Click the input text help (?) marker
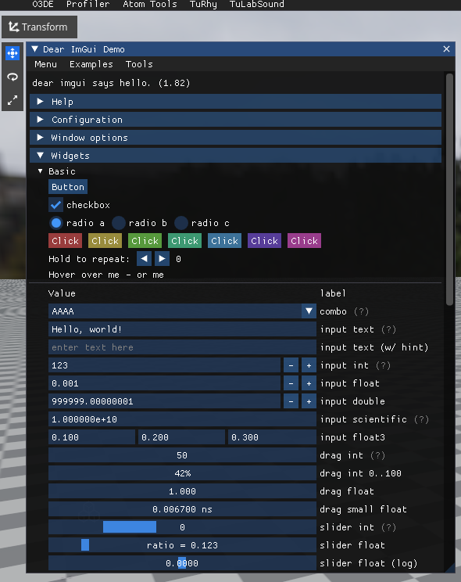This screenshot has height=582, width=461. coord(388,329)
